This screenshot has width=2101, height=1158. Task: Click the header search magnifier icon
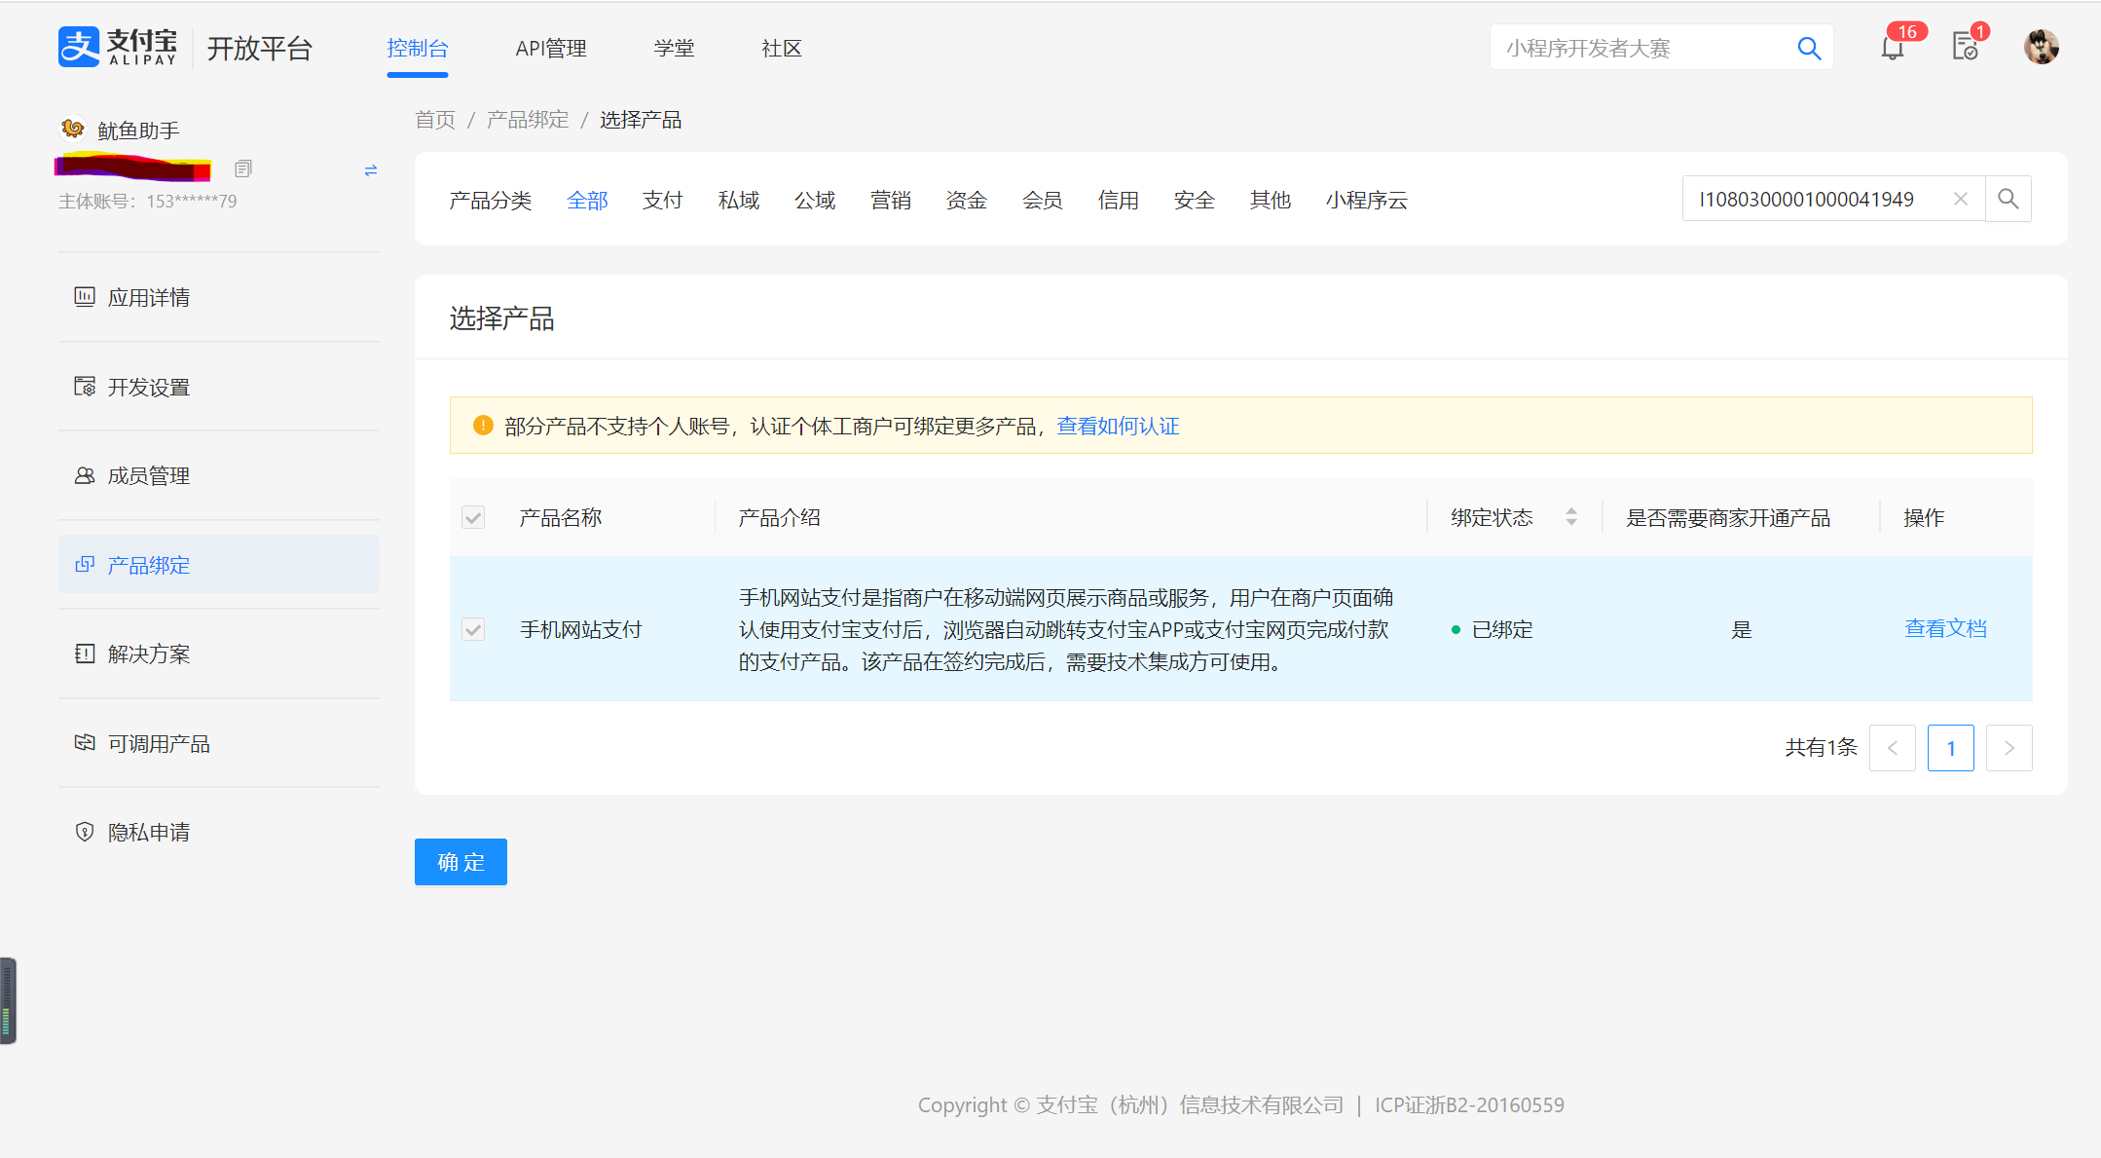(x=1809, y=48)
